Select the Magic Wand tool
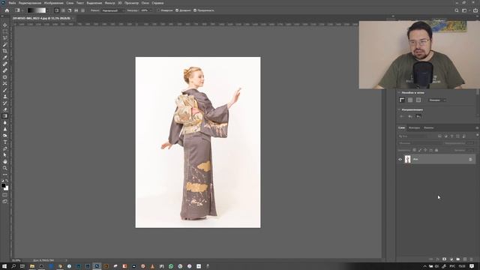Viewport: 480px width, 270px height. [5, 45]
